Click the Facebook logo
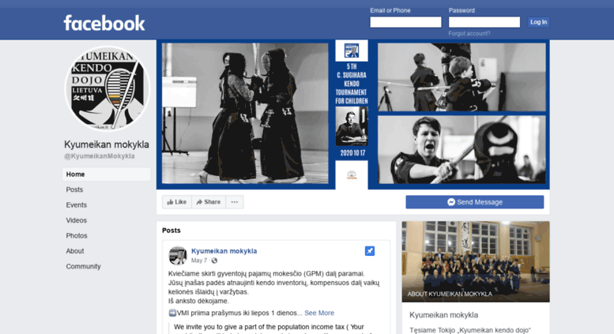 [x=104, y=23]
